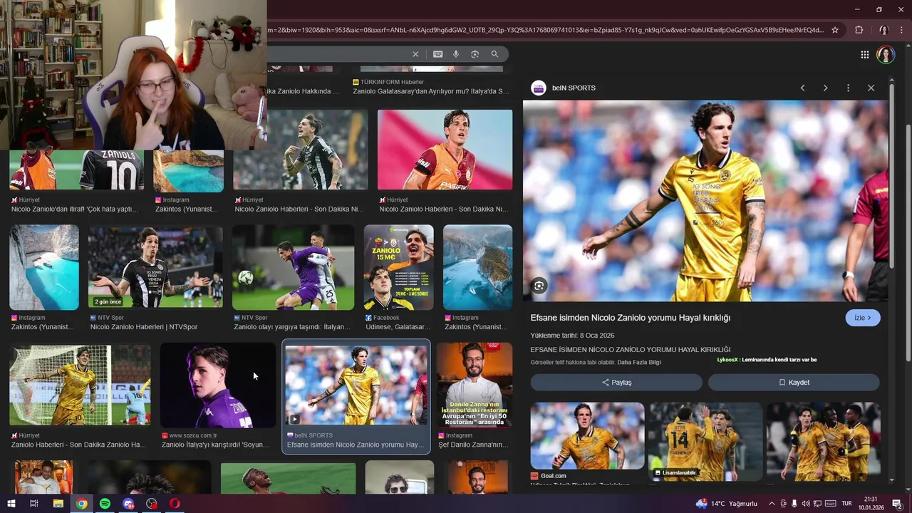This screenshot has height=513, width=912.
Task: Select the selected beIN SPORTS video thumbnail
Action: (356, 385)
